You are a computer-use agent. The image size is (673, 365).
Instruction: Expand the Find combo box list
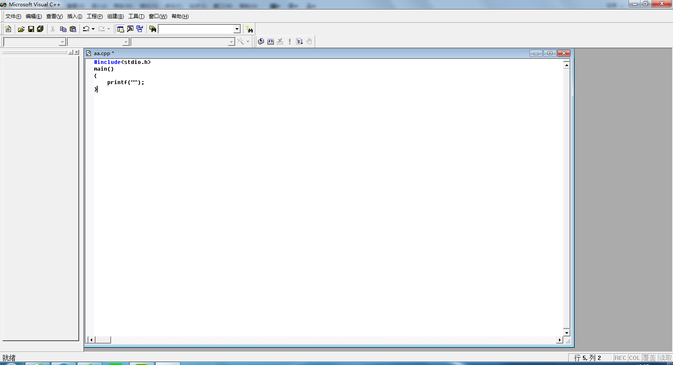click(x=237, y=29)
